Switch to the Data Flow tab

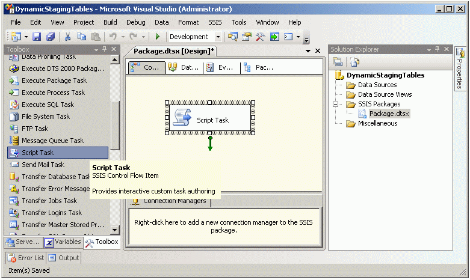coord(184,68)
